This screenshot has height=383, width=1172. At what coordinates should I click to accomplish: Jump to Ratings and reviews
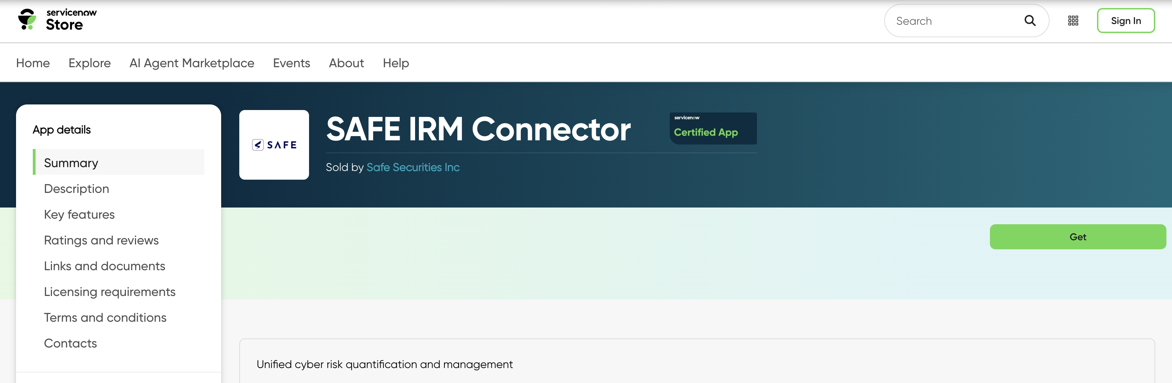point(101,240)
